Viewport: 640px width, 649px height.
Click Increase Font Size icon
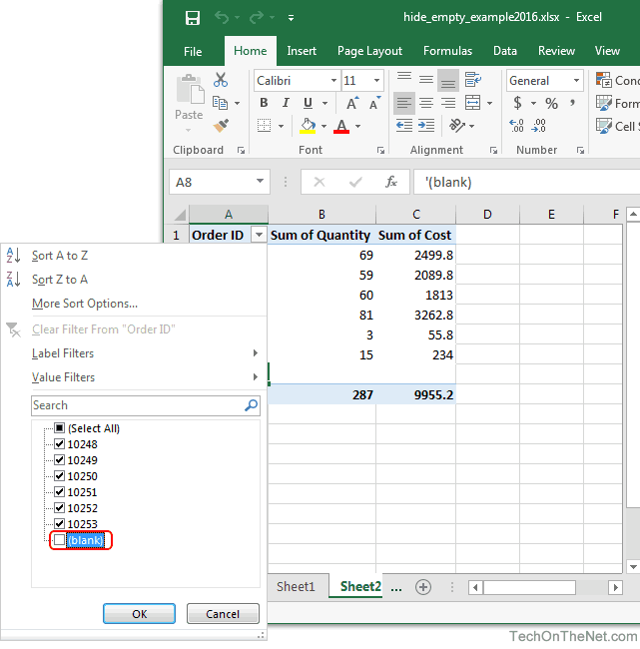click(x=352, y=103)
